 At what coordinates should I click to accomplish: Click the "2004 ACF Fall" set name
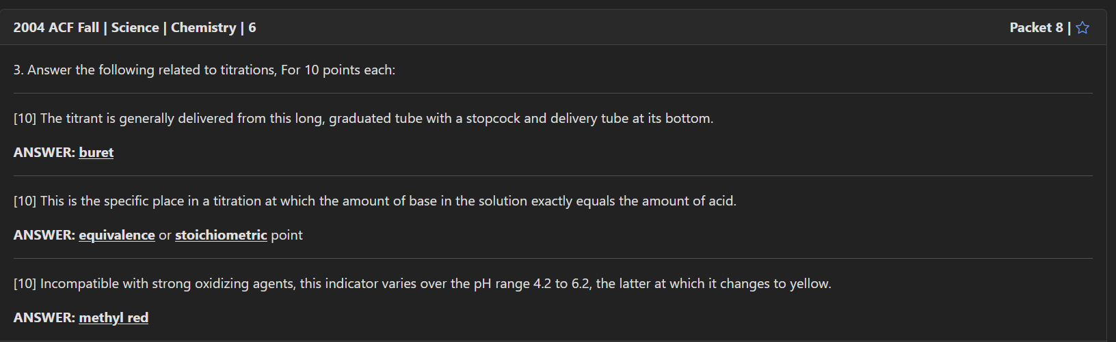coord(56,28)
